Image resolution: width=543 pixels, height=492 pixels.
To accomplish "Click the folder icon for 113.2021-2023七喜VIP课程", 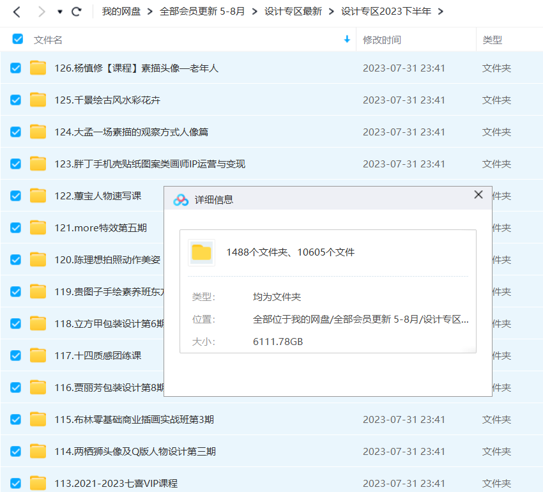I will pyautogui.click(x=38, y=483).
